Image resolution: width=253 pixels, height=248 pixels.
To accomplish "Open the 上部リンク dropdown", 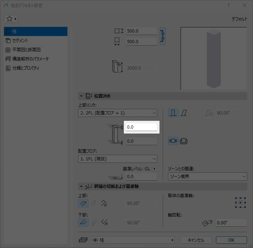I will [x=118, y=113].
